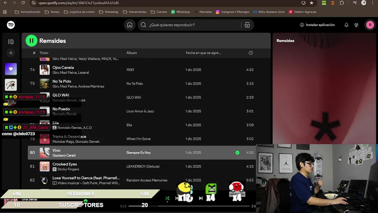Click the plus create playlist button
Image resolution: width=378 pixels, height=213 pixels.
click(x=11, y=53)
